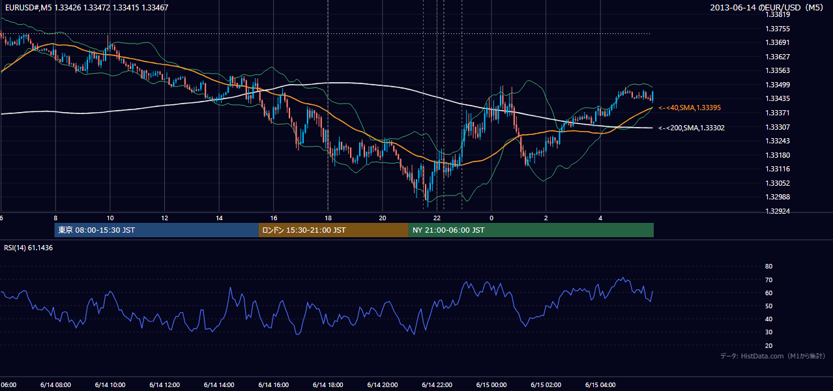This screenshot has width=833, height=391.
Task: Click price axis value 1.33307
Action: pos(777,127)
